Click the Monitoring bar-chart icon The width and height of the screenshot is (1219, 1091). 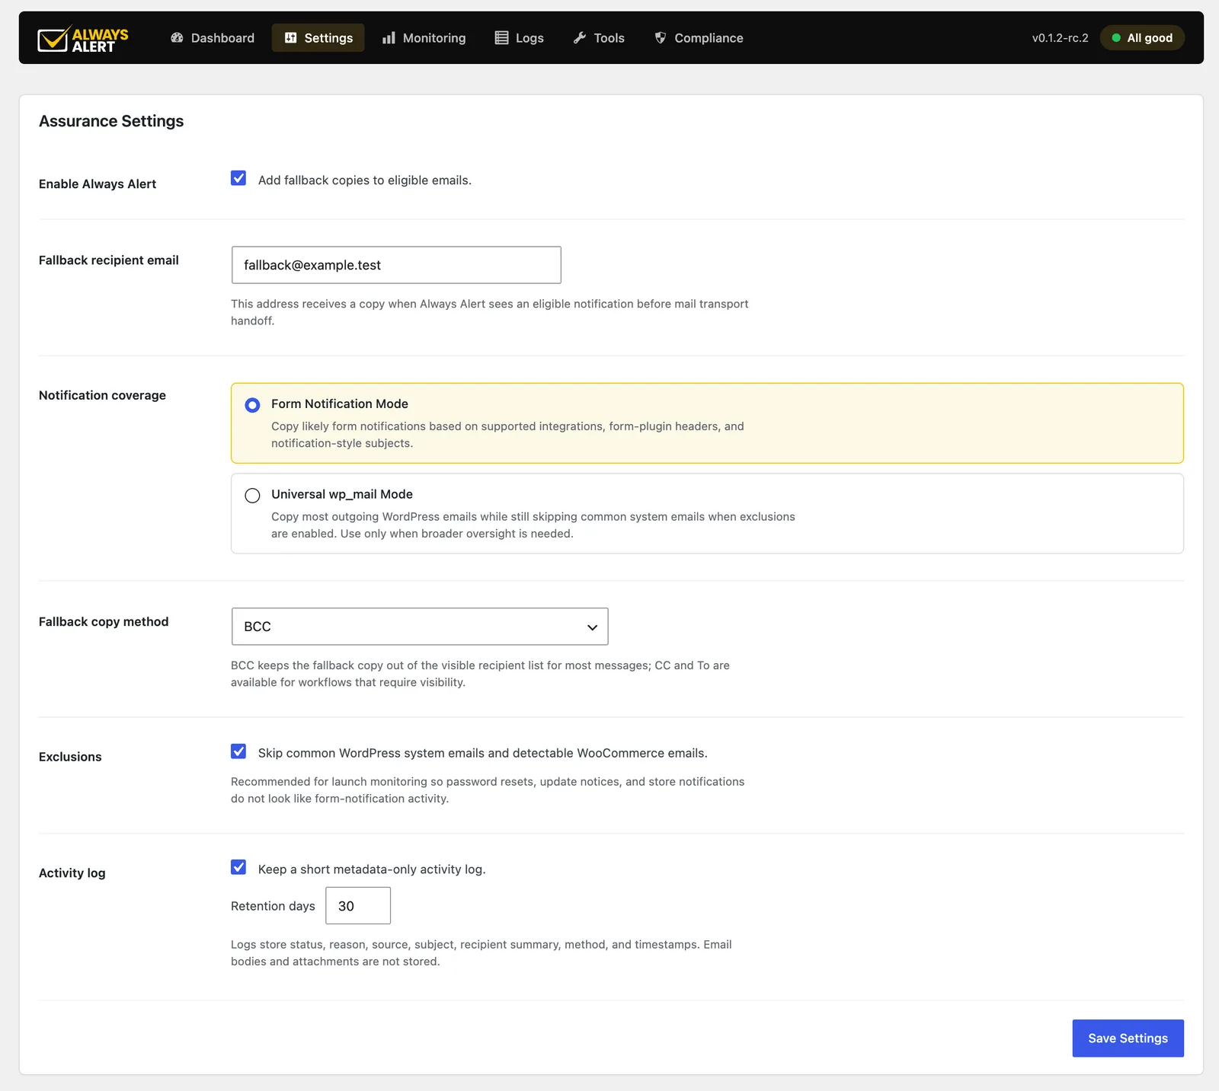point(389,37)
